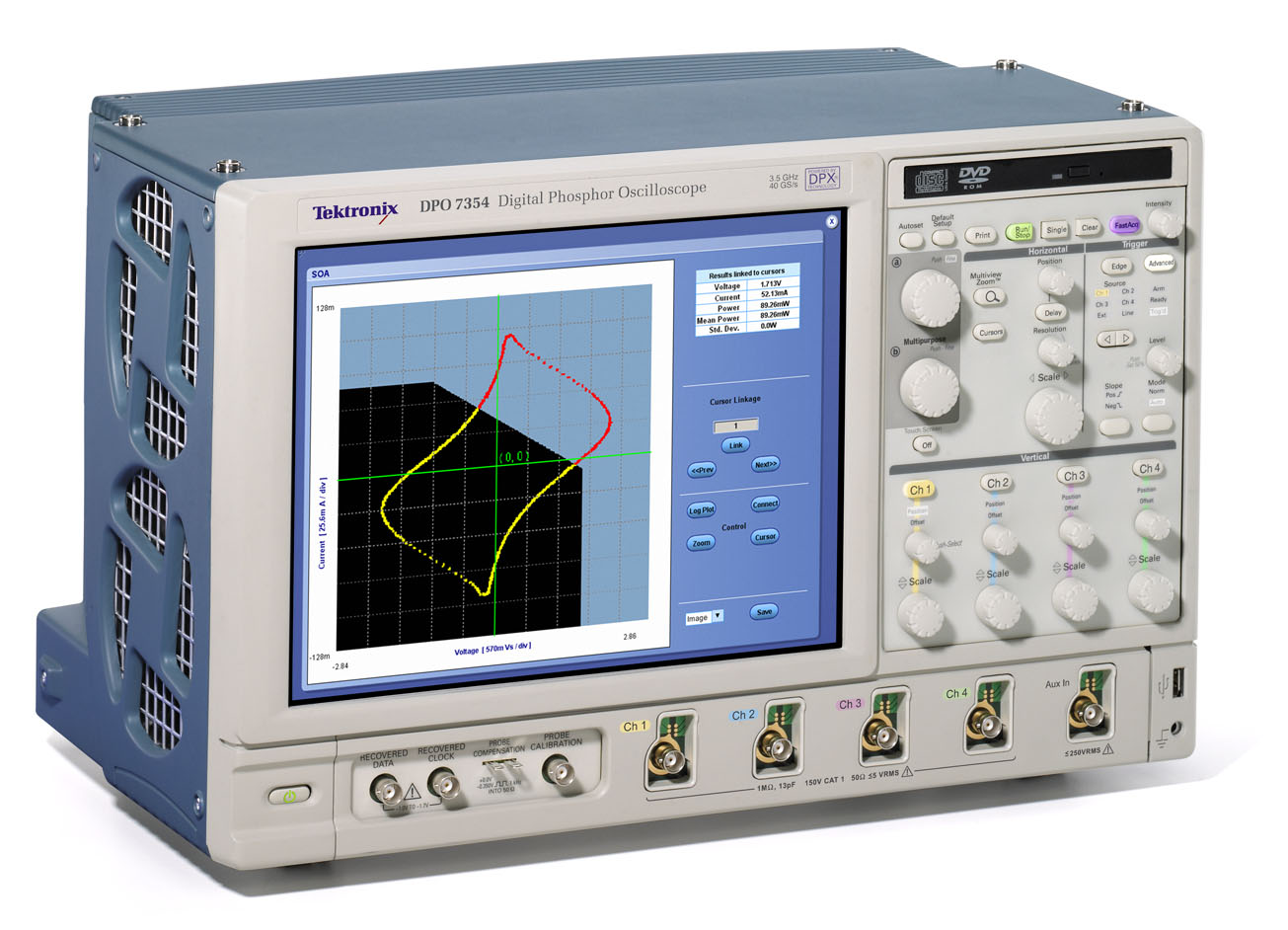Click the DPX technology logo
The height and width of the screenshot is (930, 1288).
pyautogui.click(x=821, y=179)
